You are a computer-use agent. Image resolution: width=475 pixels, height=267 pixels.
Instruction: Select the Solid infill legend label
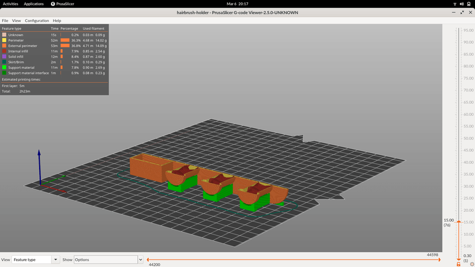click(x=16, y=56)
